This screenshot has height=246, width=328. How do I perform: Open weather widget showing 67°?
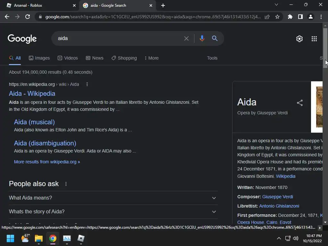point(25,238)
